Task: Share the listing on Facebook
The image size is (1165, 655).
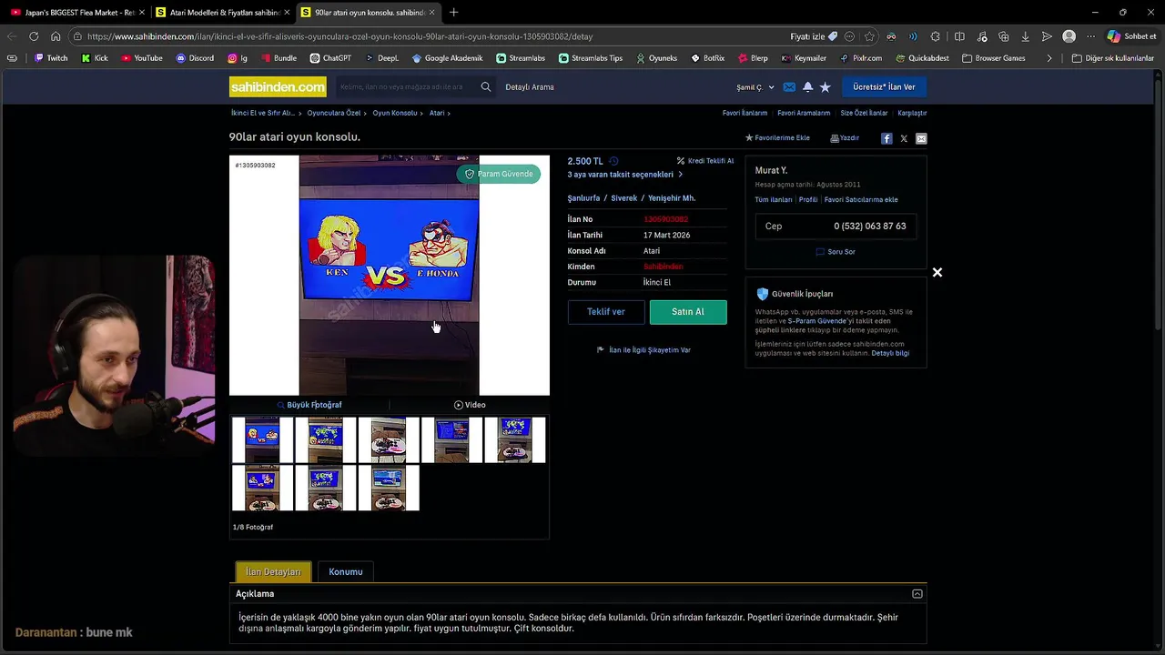Action: coord(886,138)
